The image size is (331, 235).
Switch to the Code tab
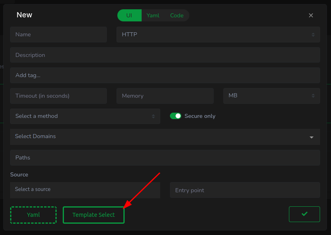tap(177, 15)
